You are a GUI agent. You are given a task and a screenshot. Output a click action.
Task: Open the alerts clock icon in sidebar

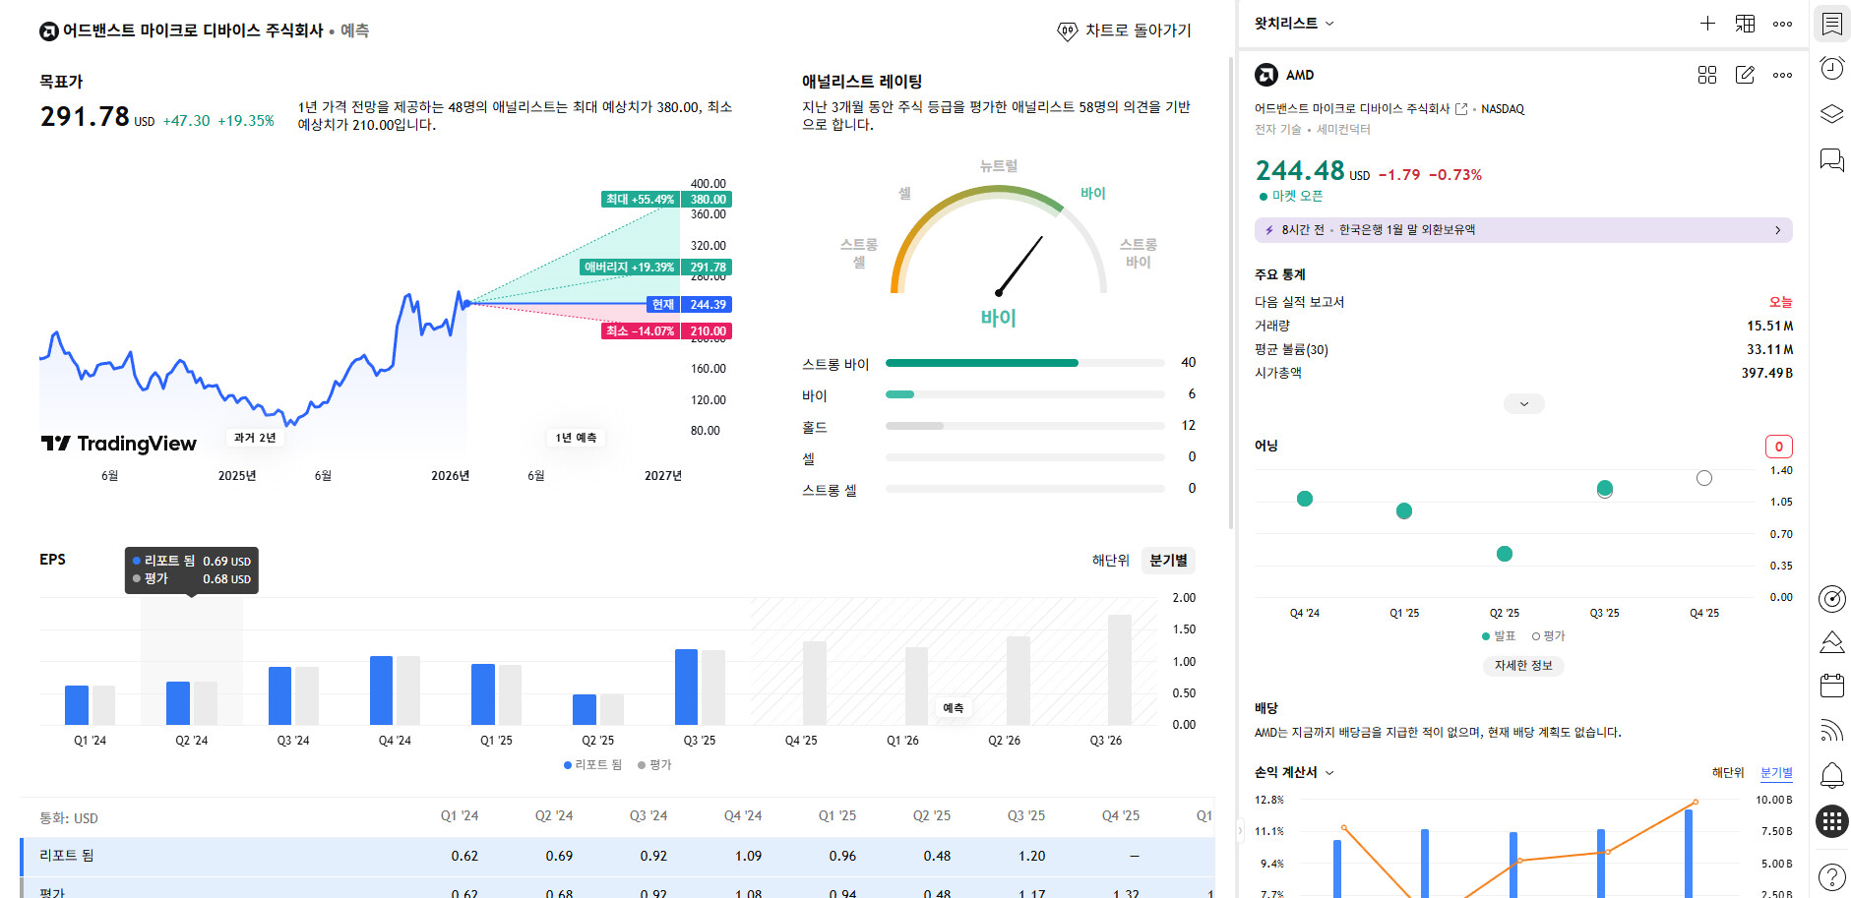tap(1831, 68)
